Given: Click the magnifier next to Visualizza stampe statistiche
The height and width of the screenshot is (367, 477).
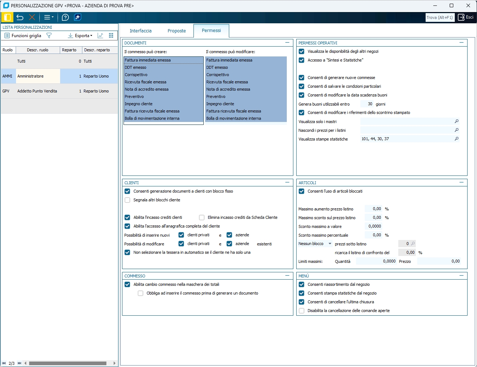Looking at the screenshot, I should (456, 139).
